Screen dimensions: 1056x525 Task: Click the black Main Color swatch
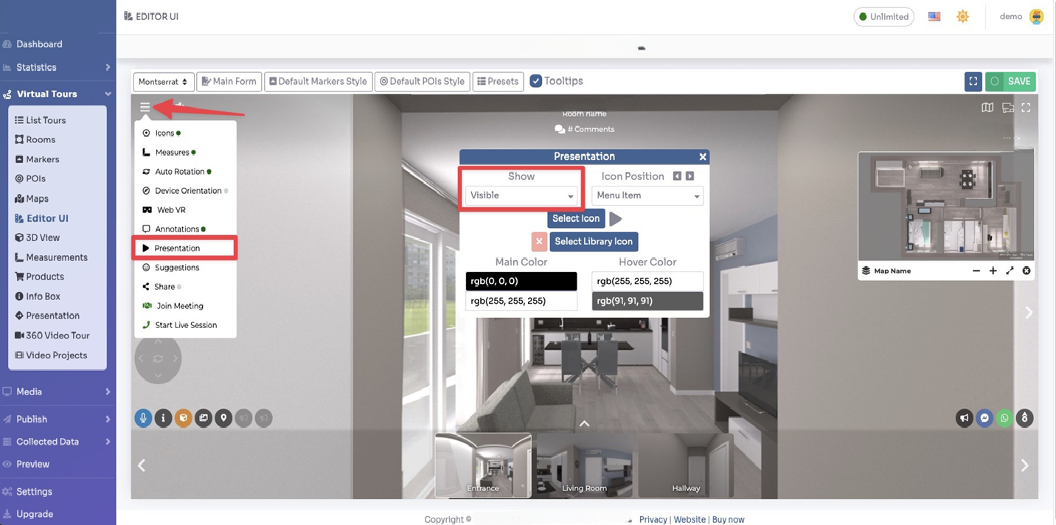(521, 281)
